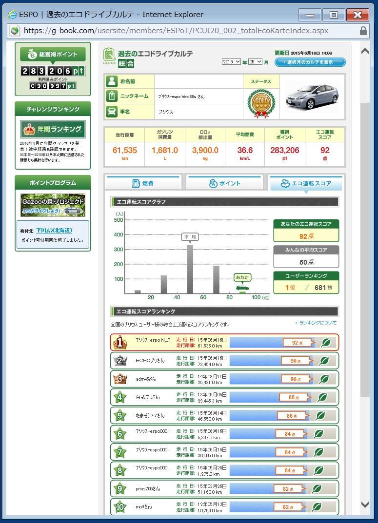Click the Prius car photo
The width and height of the screenshot is (378, 523).
click(x=312, y=97)
